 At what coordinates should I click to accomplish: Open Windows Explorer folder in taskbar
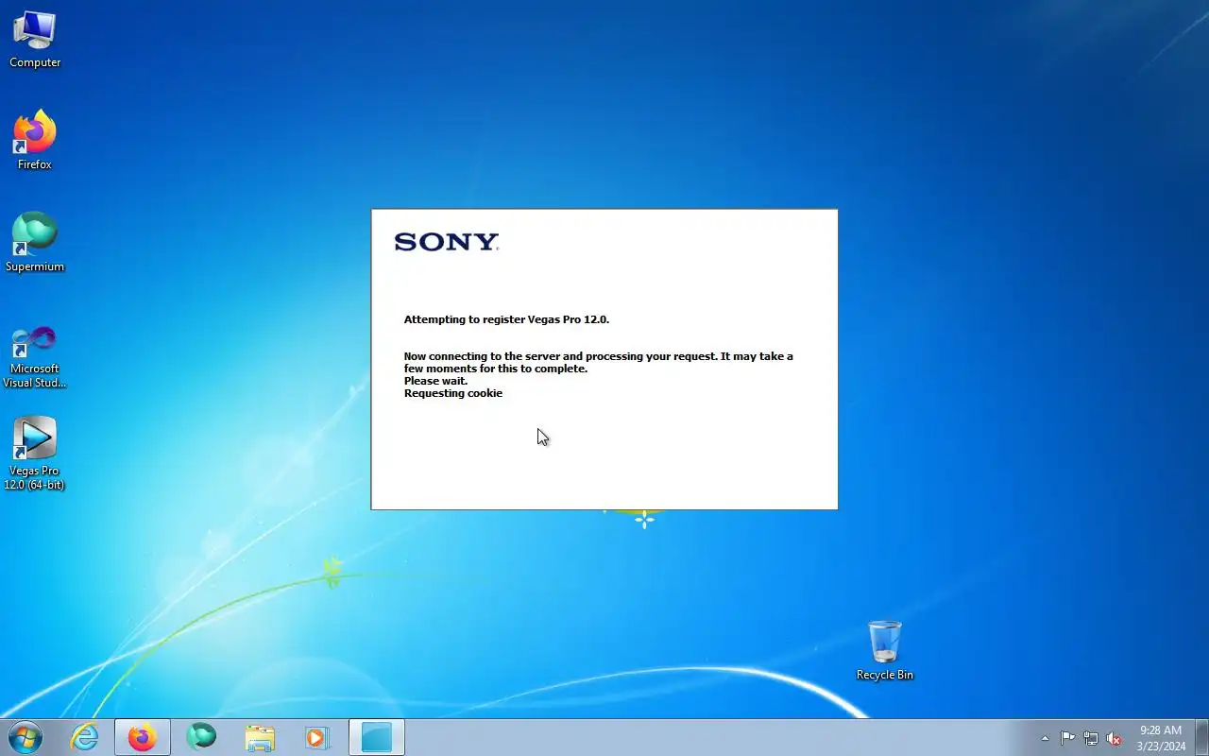pos(260,737)
